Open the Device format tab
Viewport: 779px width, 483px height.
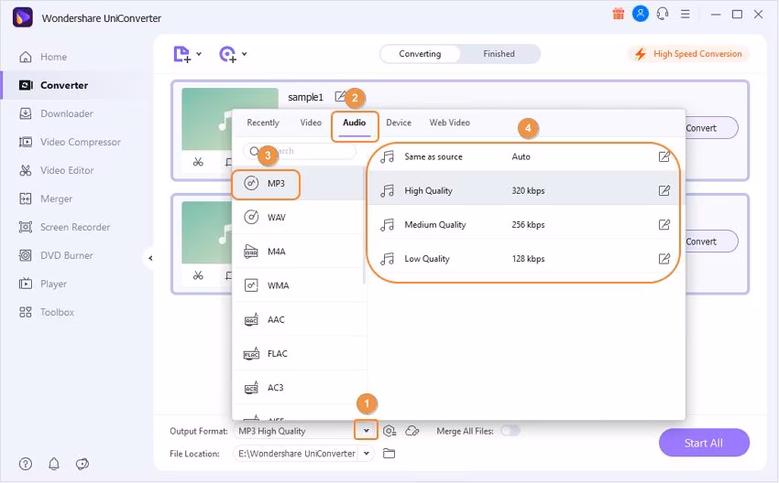[399, 123]
